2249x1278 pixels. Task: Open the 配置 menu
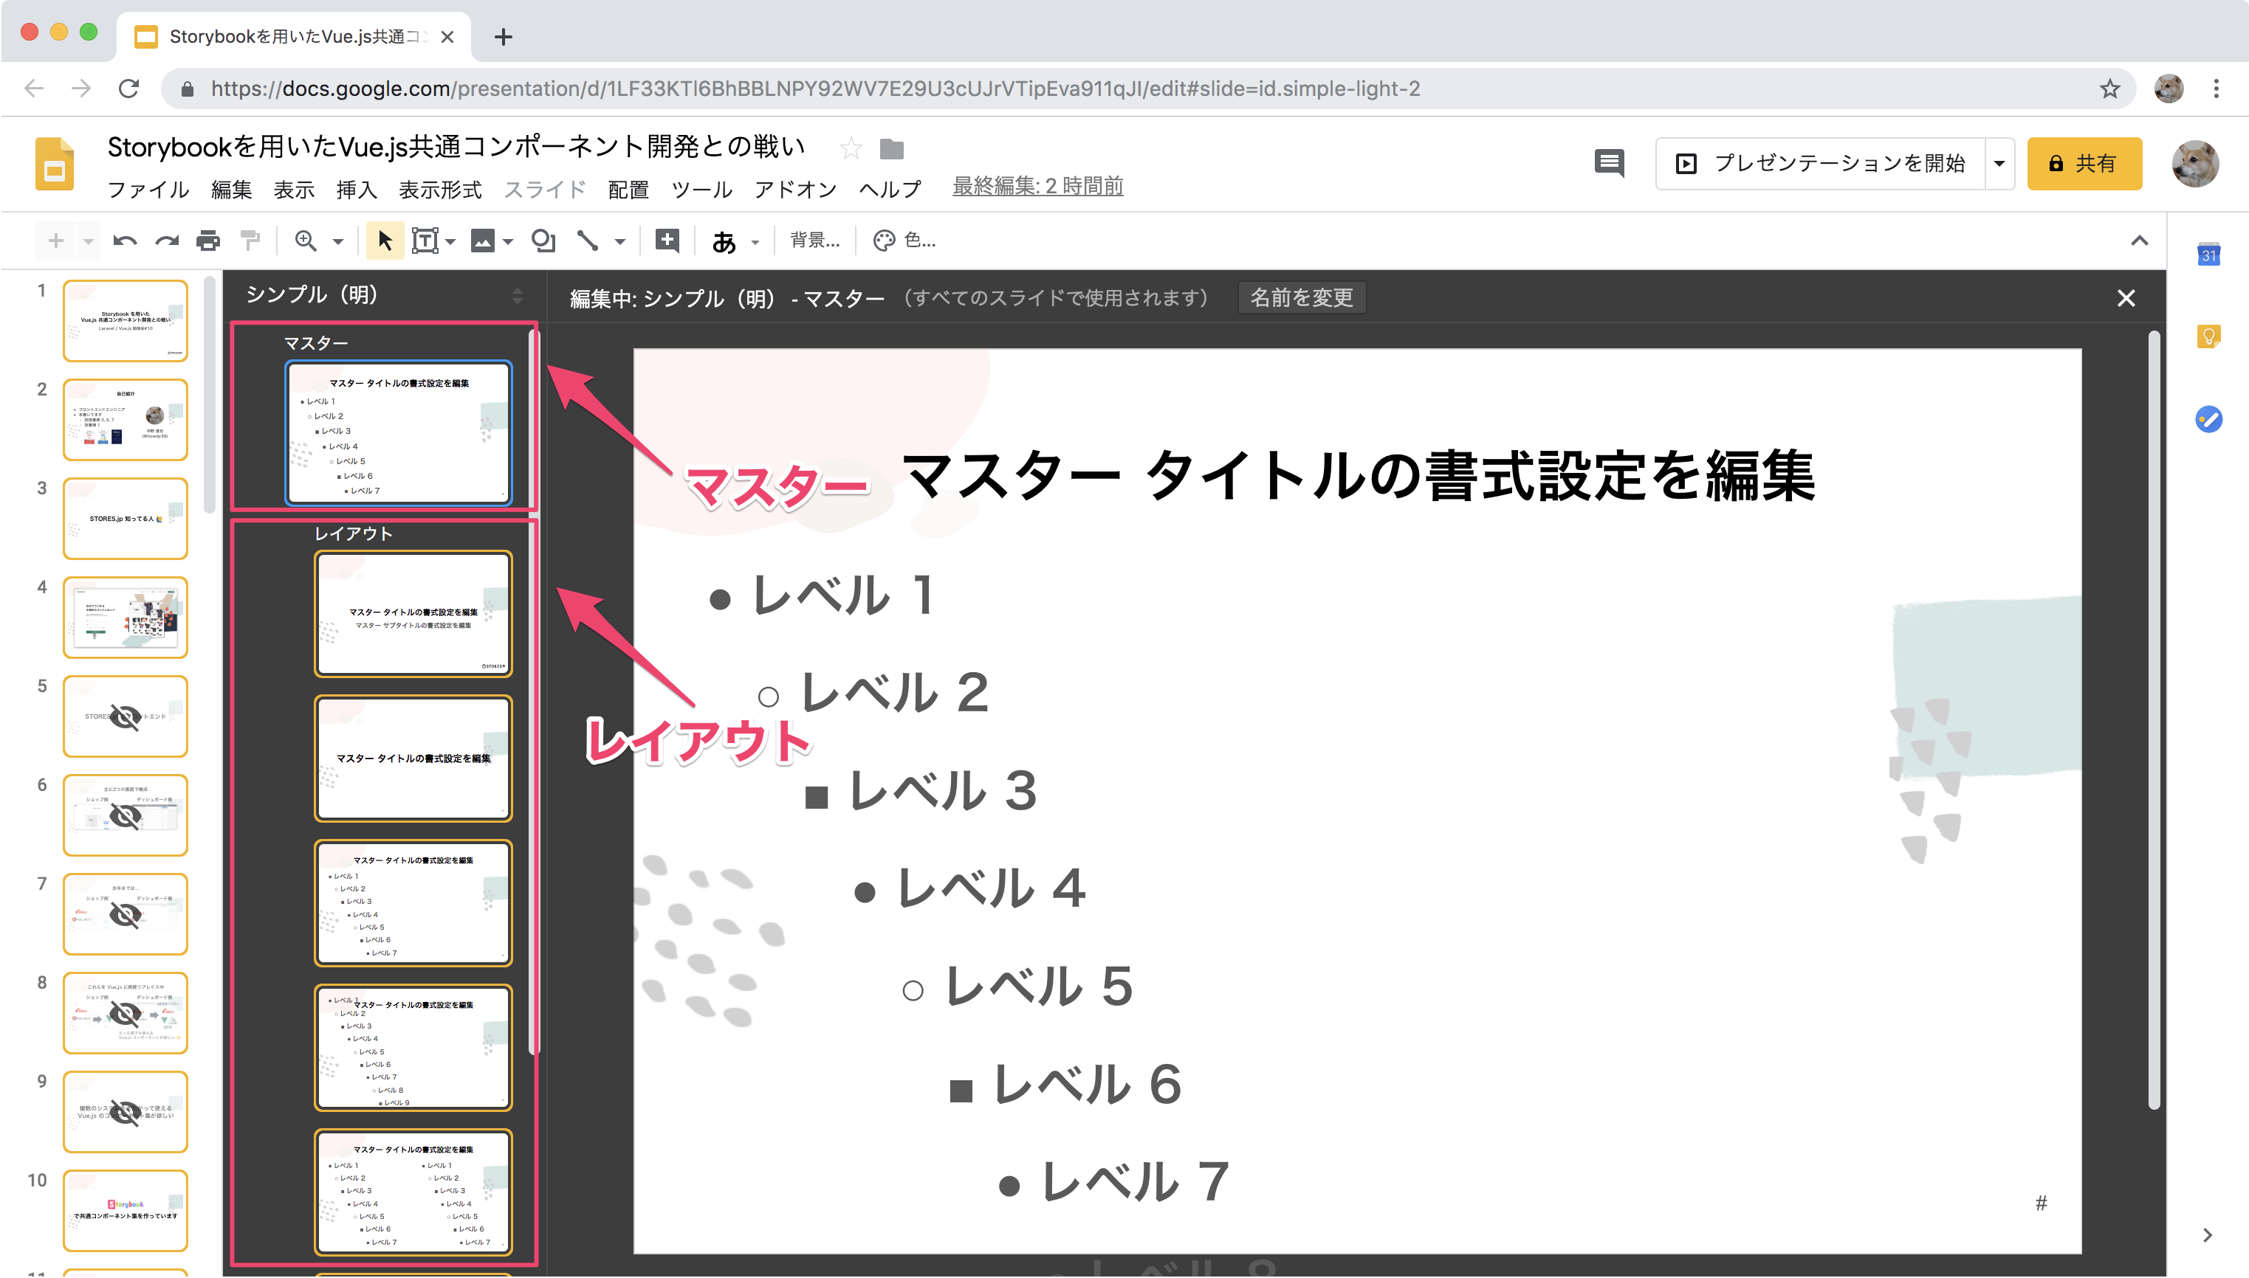[628, 190]
